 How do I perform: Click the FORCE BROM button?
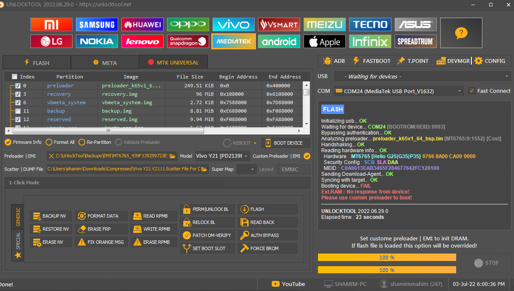[x=268, y=248]
